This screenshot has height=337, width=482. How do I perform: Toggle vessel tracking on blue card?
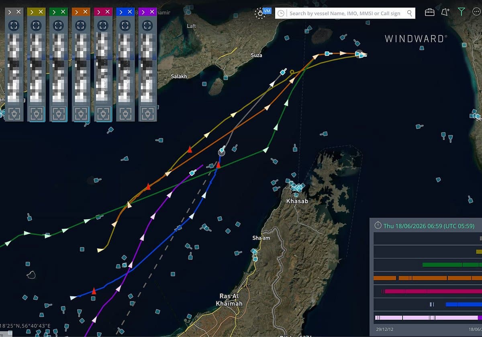pyautogui.click(x=125, y=114)
